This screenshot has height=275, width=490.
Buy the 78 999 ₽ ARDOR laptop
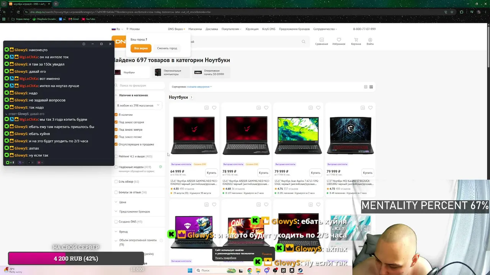pos(263,173)
